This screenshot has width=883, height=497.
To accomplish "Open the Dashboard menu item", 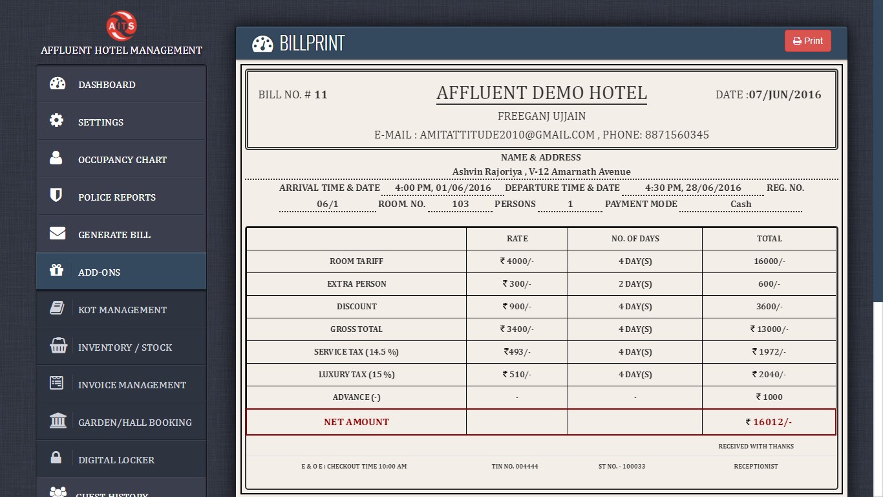I will 121,84.
